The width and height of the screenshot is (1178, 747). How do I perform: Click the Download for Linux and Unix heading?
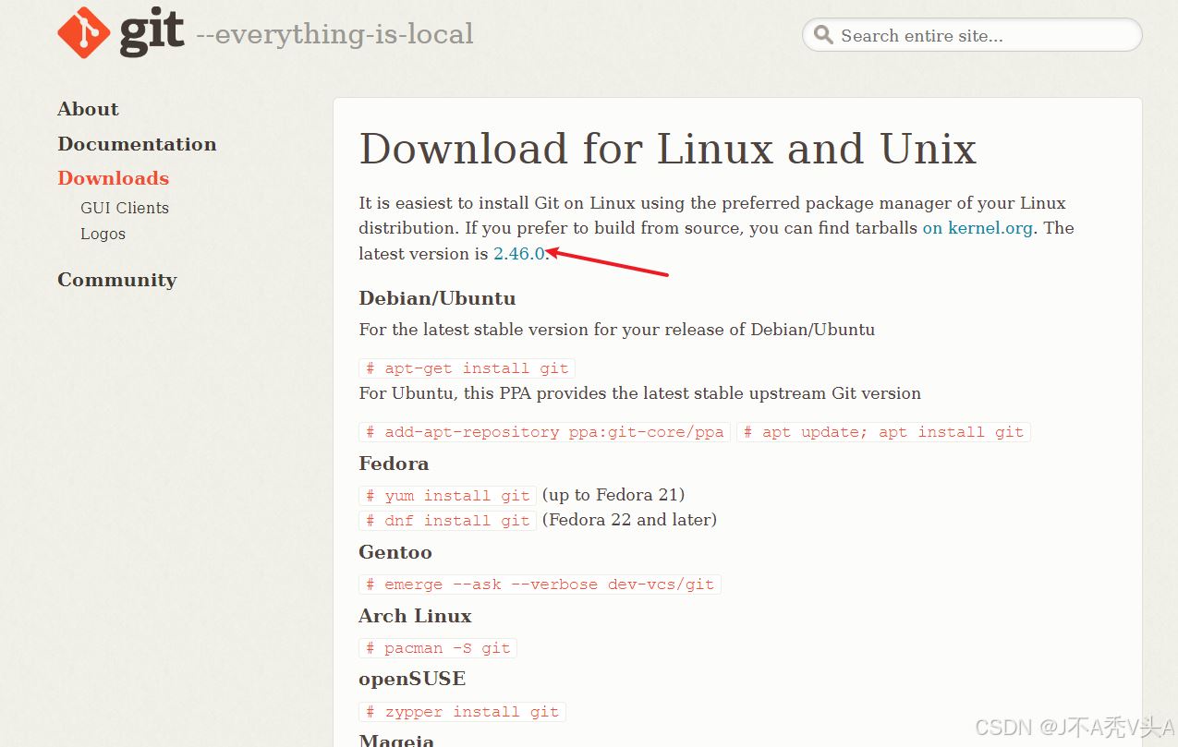coord(667,150)
